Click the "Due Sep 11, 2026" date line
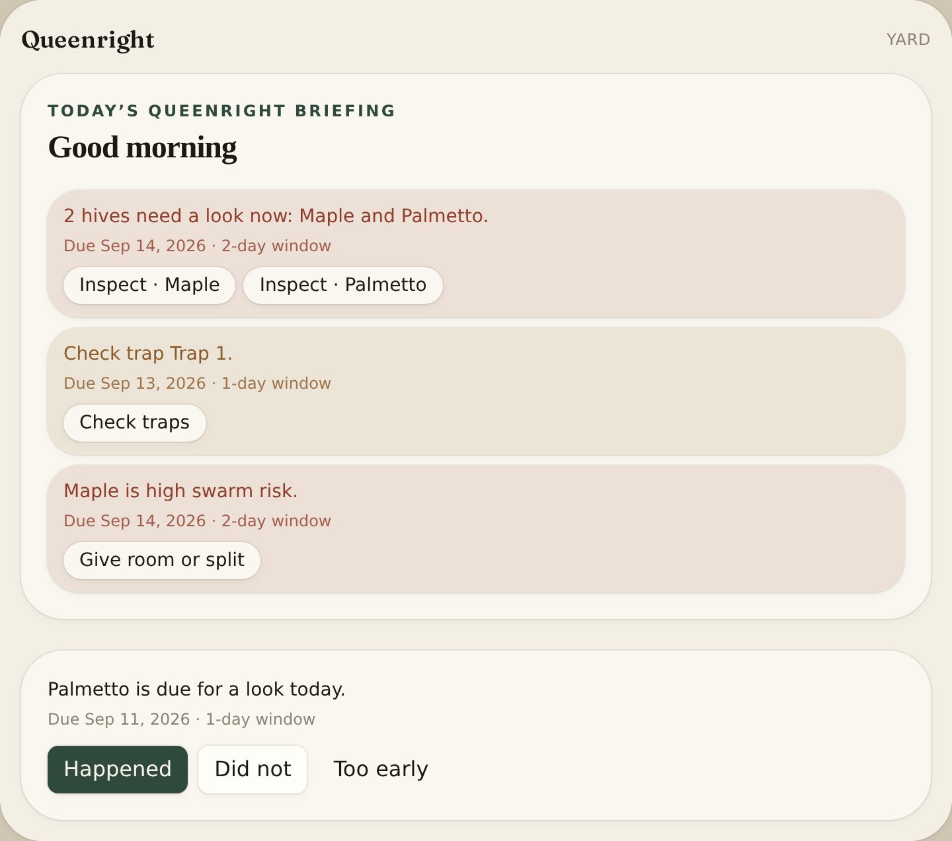 (181, 719)
